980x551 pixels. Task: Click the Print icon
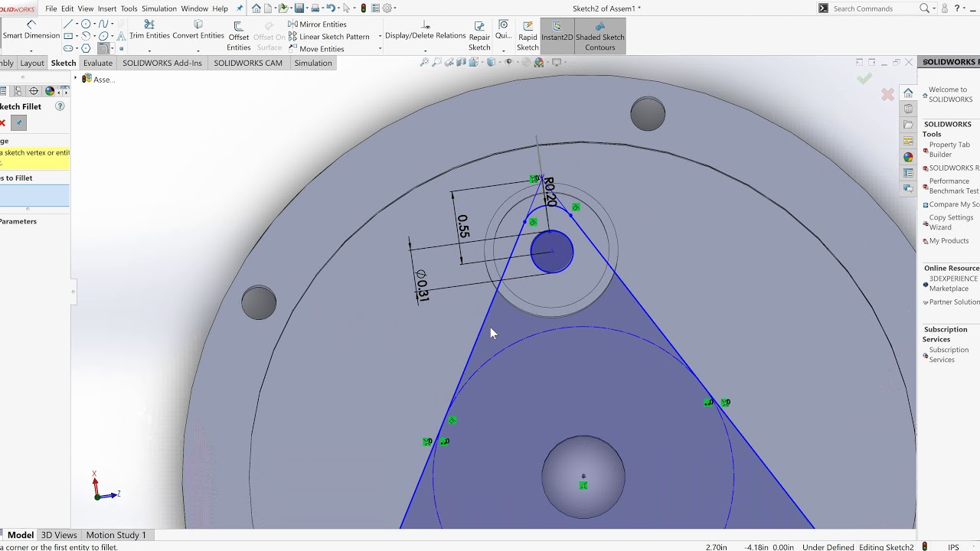[x=315, y=8]
